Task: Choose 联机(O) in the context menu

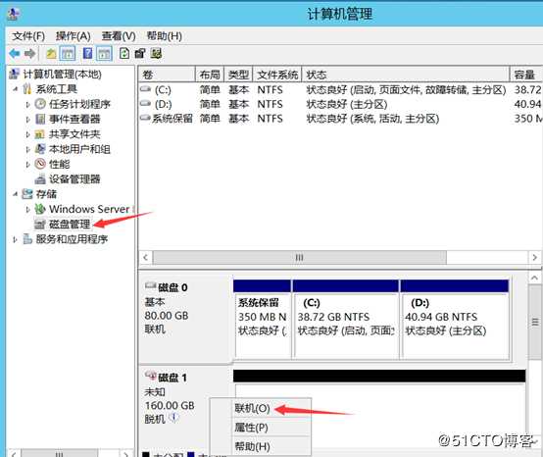Action: click(261, 409)
